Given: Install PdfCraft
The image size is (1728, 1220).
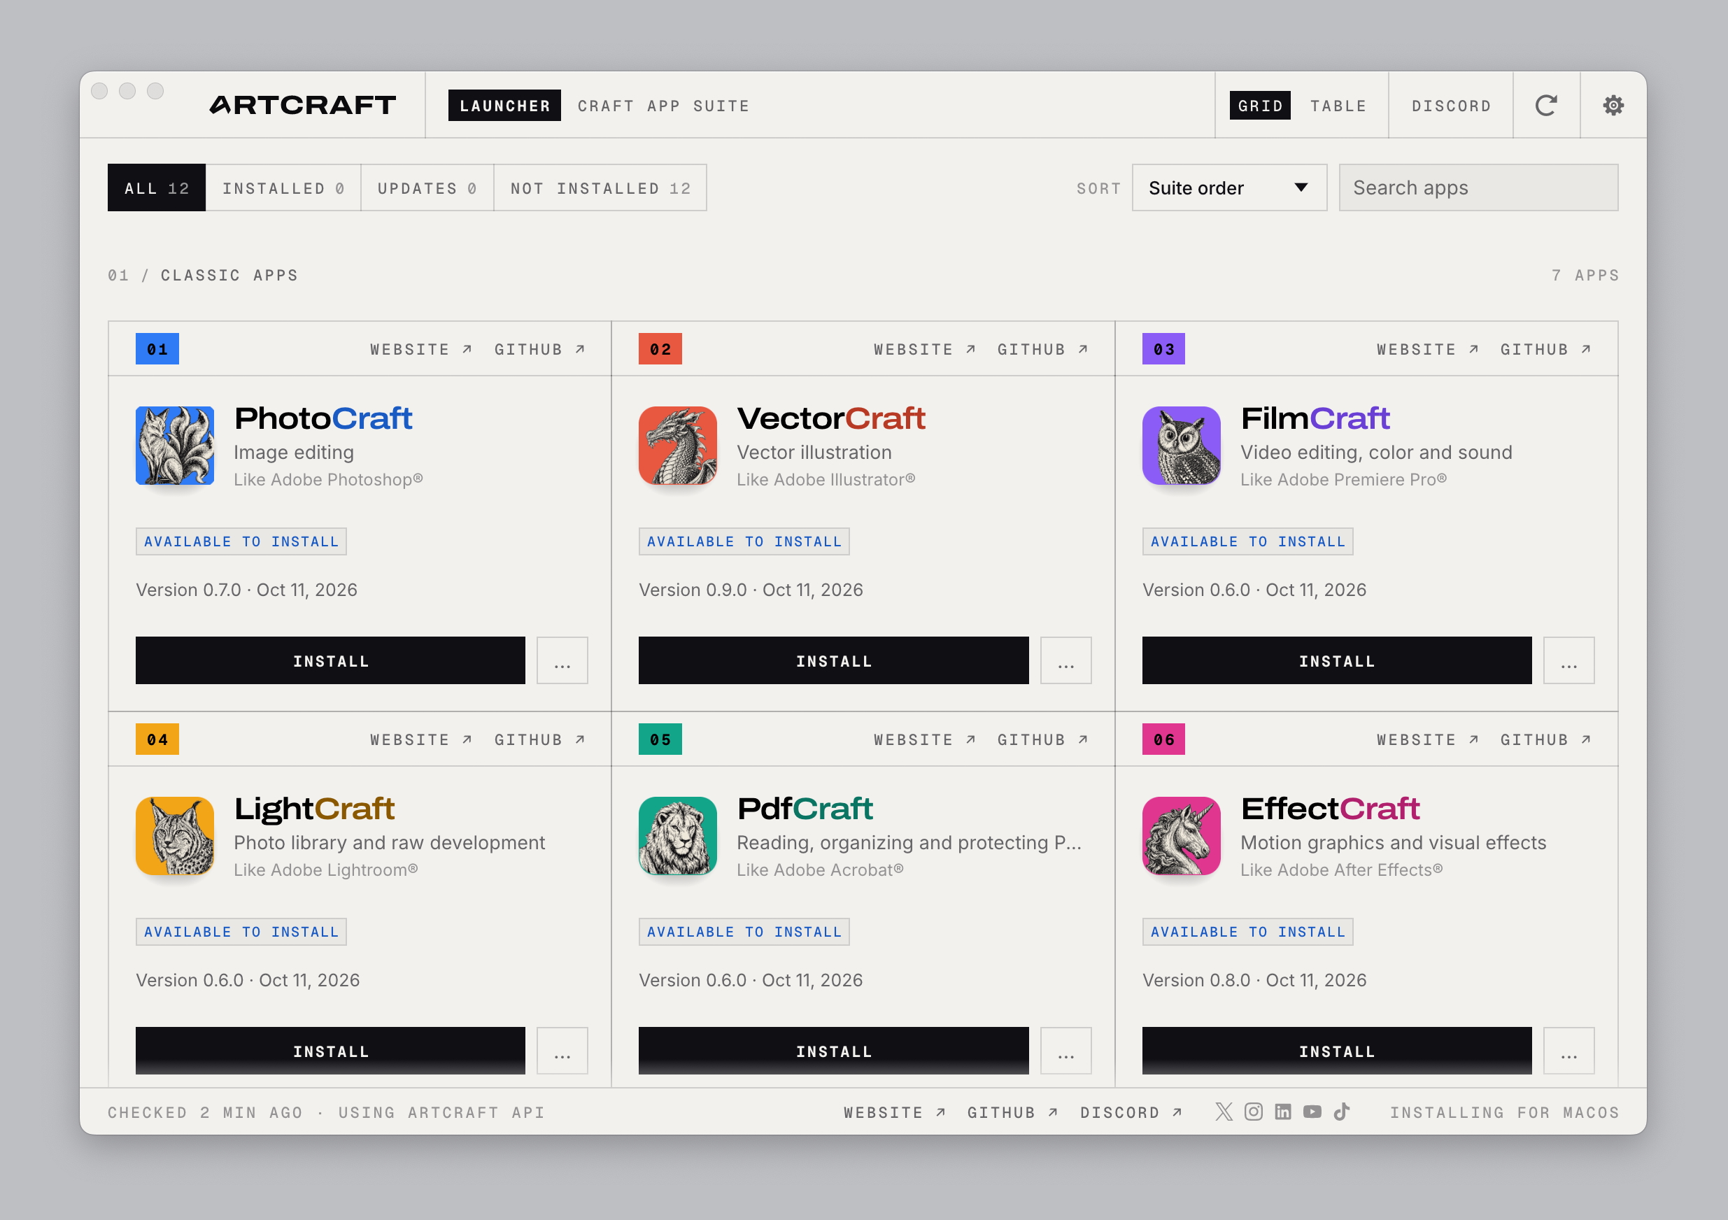Looking at the screenshot, I should click(833, 1051).
